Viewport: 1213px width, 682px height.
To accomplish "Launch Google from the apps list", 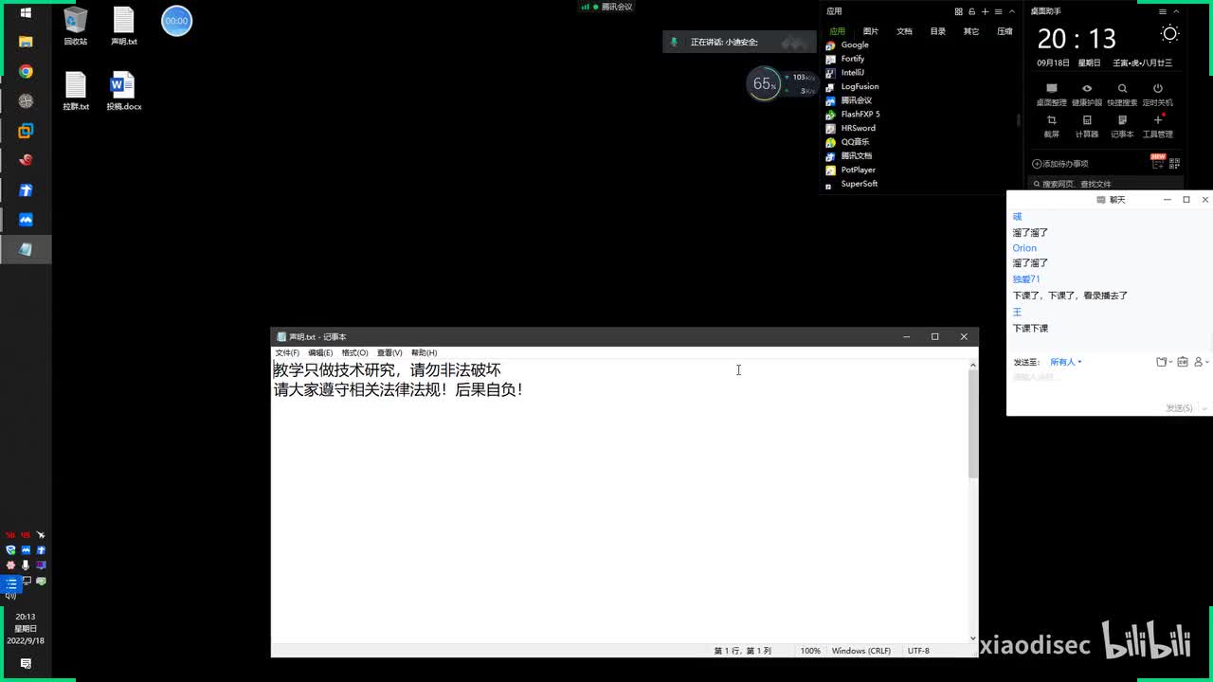I will click(848, 45).
